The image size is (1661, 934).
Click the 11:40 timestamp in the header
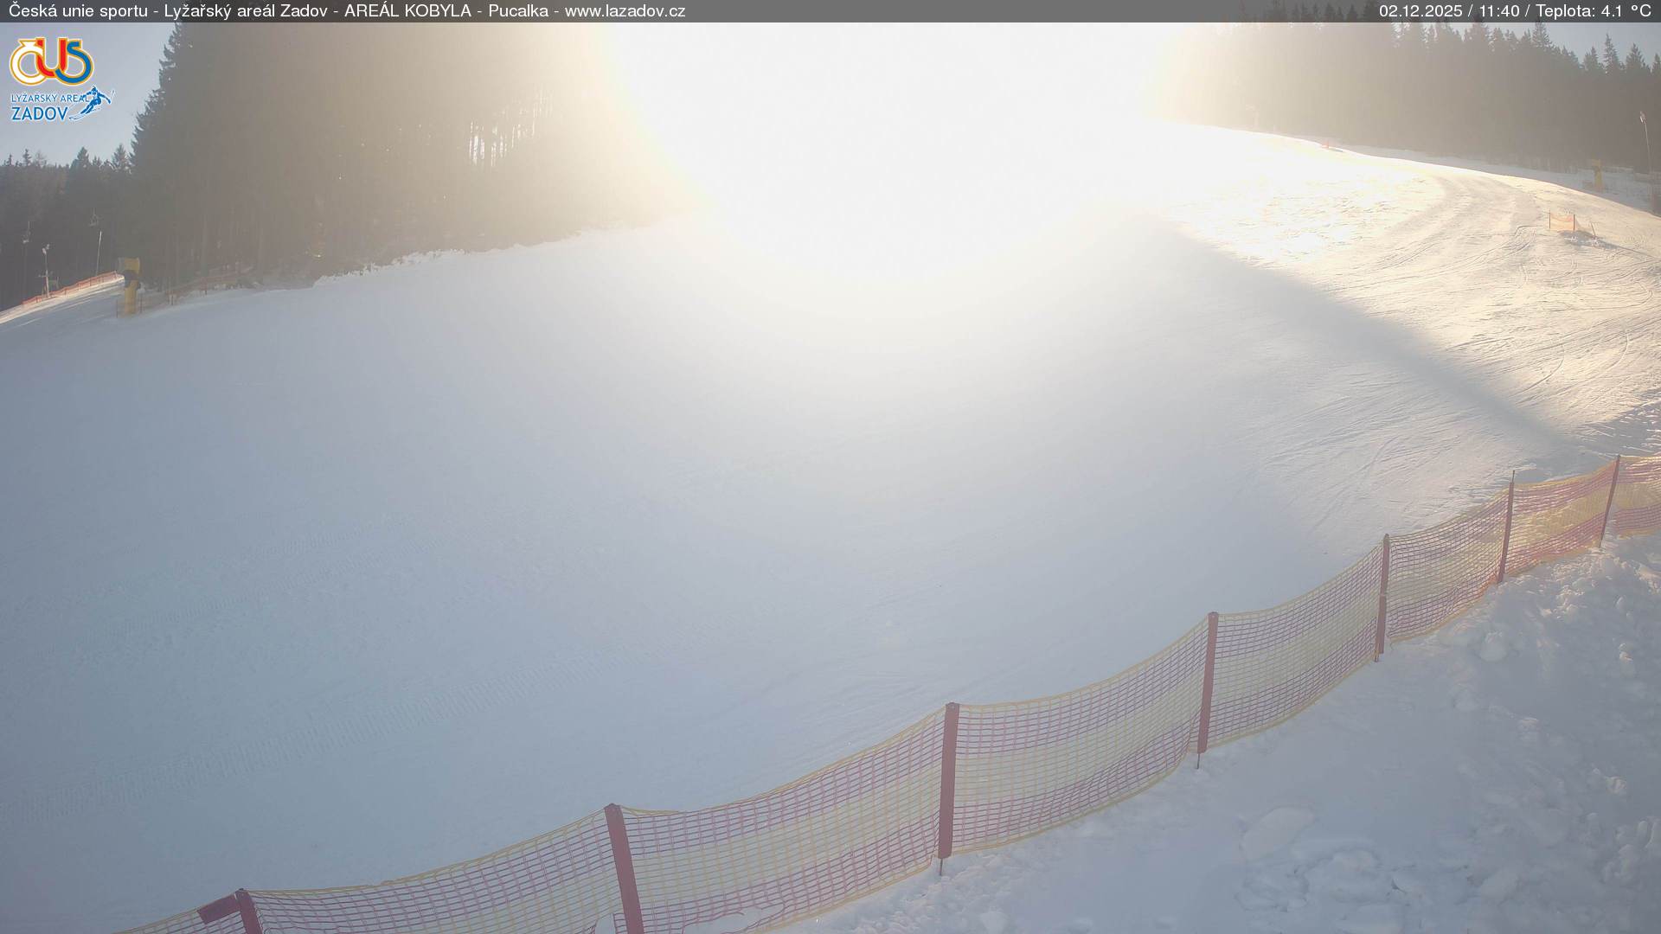pyautogui.click(x=1498, y=11)
